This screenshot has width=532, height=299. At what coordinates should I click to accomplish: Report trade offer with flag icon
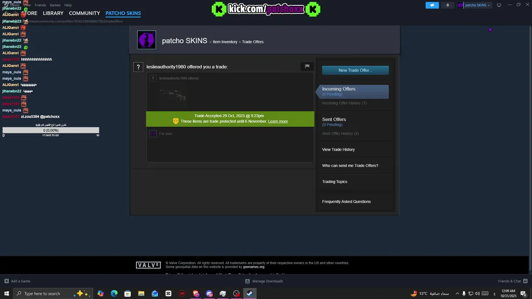[307, 66]
